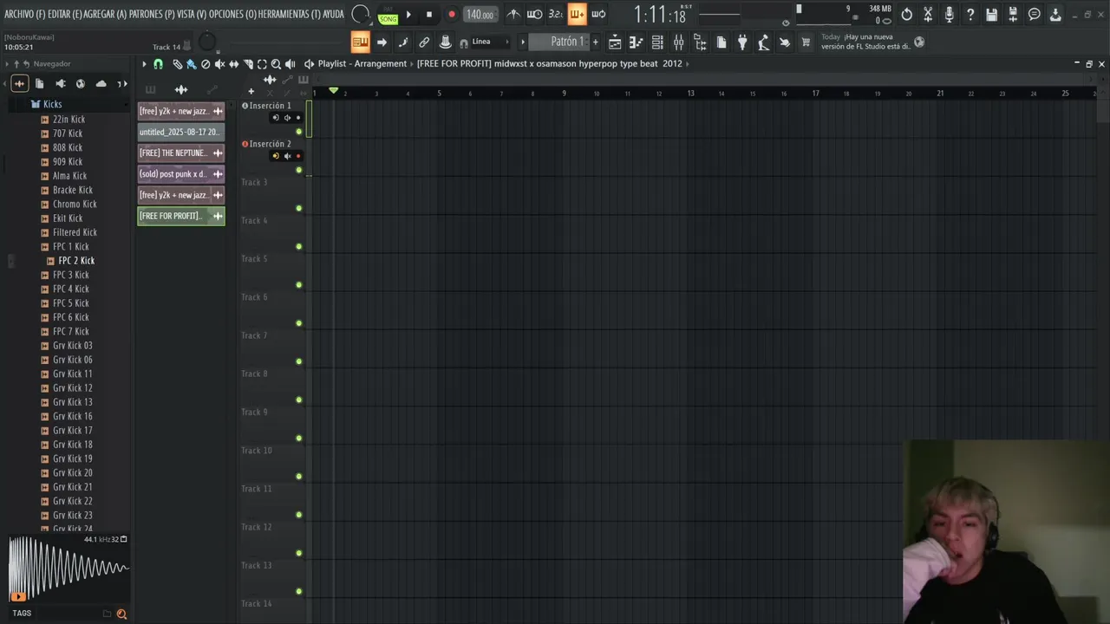Open the globe online tab in browser
This screenshot has height=624, width=1110.
81,83
